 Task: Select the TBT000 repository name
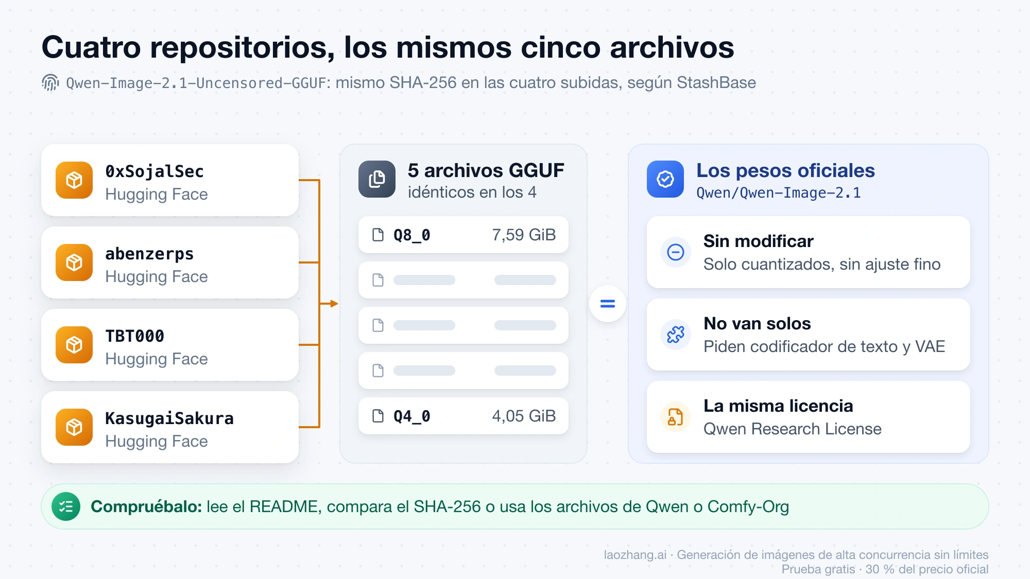click(134, 336)
